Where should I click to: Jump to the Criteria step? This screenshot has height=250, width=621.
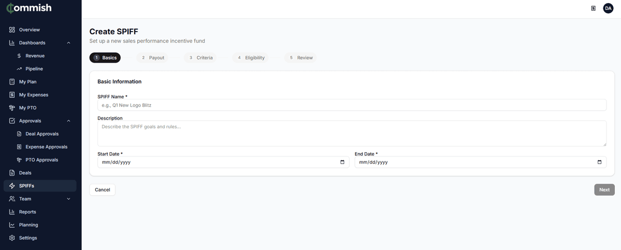point(201,57)
